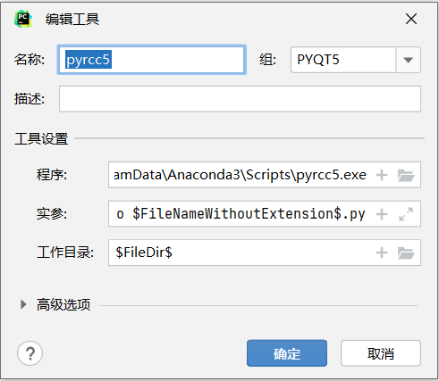Expand the 高级选项 disclosure triangle
The height and width of the screenshot is (381, 439).
23,304
